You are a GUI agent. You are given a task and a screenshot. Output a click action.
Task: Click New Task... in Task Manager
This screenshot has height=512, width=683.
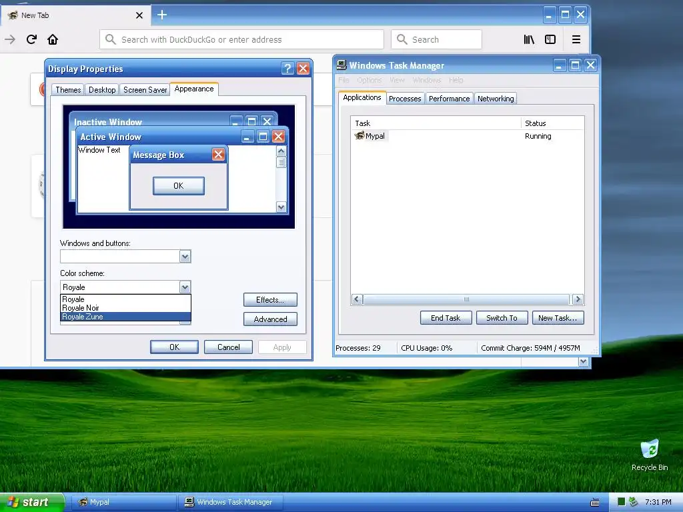pyautogui.click(x=558, y=318)
